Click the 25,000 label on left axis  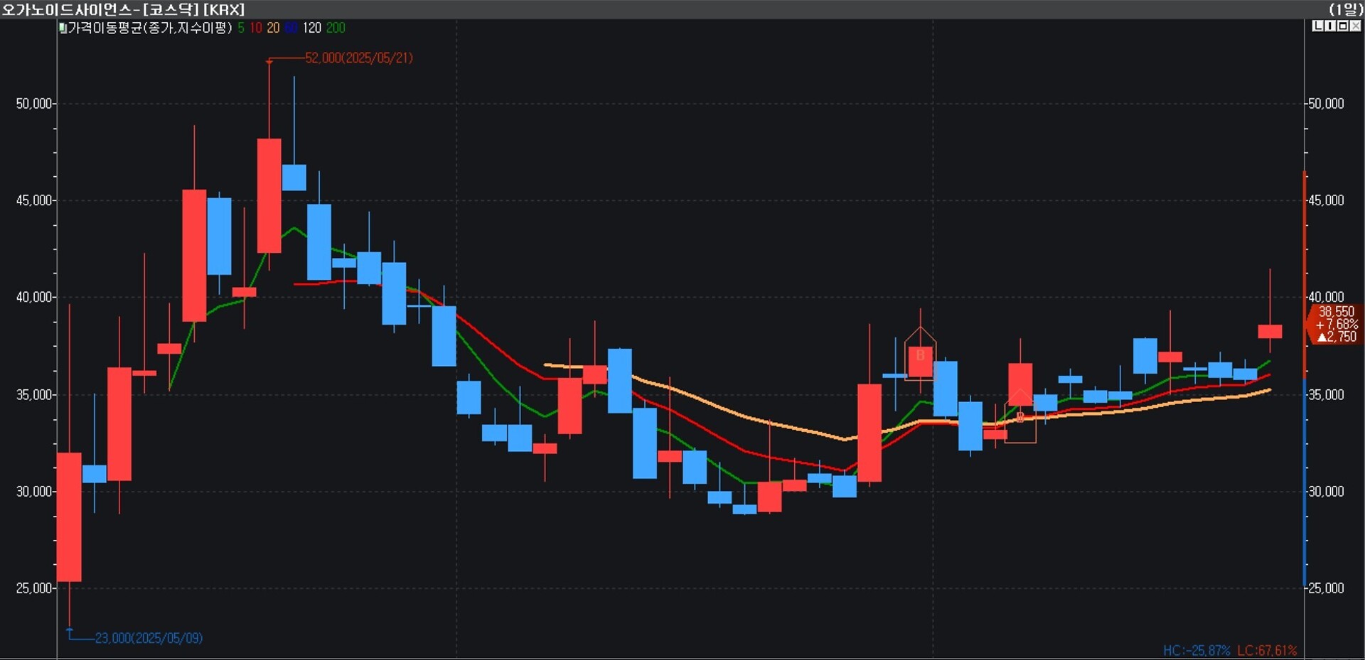click(x=34, y=588)
